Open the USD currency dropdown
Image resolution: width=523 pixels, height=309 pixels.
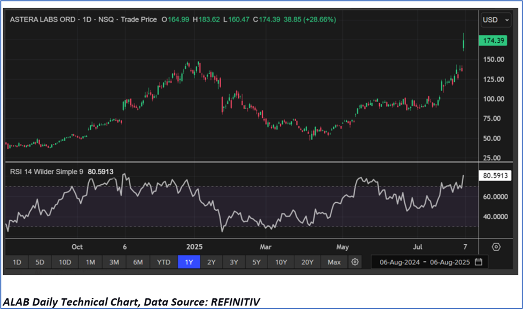click(494, 20)
